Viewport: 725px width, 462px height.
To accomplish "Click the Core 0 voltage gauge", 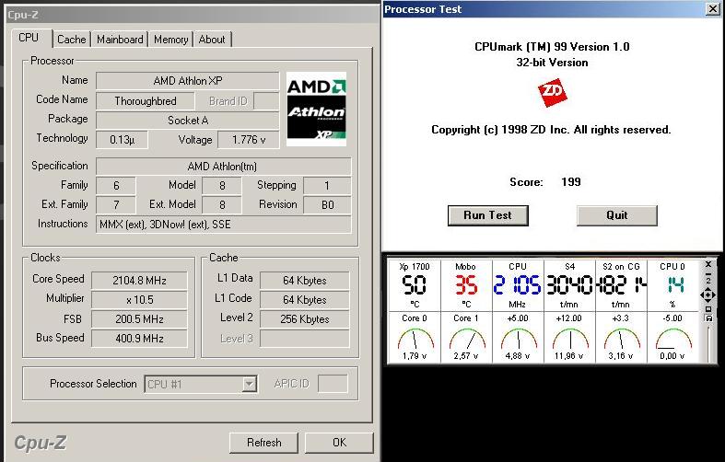I will coord(415,343).
